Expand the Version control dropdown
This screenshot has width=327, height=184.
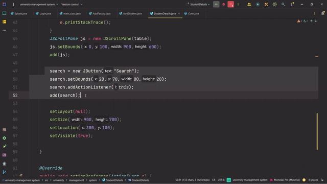(x=72, y=5)
